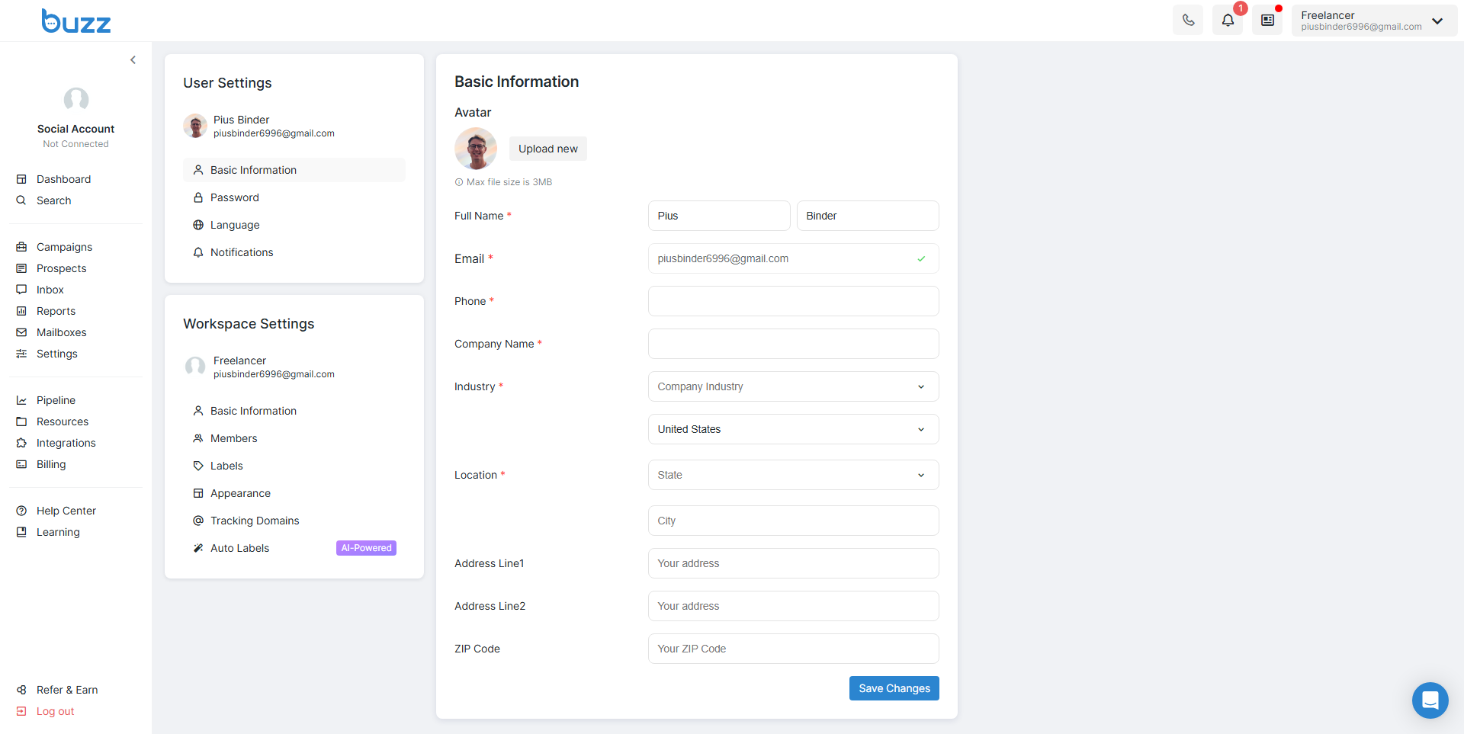Open the Freelancer account menu
1464x734 pixels.
click(x=1372, y=21)
